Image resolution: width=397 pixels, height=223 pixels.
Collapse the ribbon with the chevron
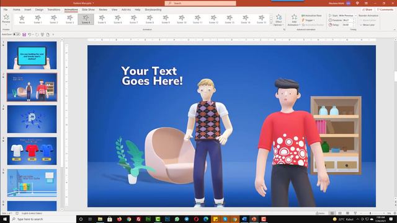395,30
